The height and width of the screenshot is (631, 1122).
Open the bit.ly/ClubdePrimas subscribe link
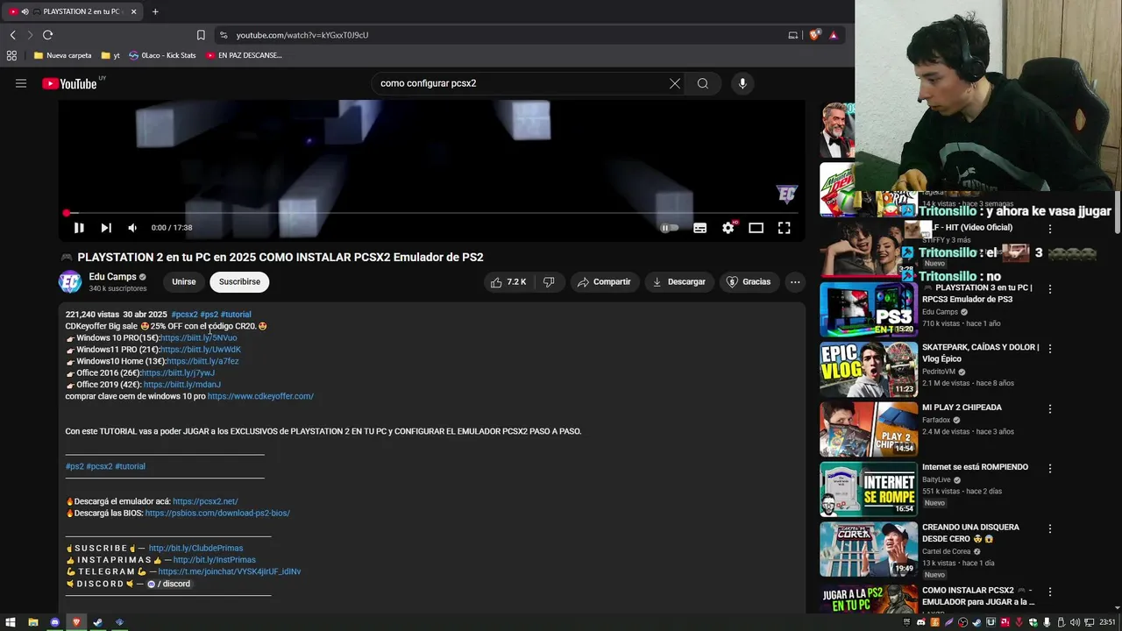point(195,549)
